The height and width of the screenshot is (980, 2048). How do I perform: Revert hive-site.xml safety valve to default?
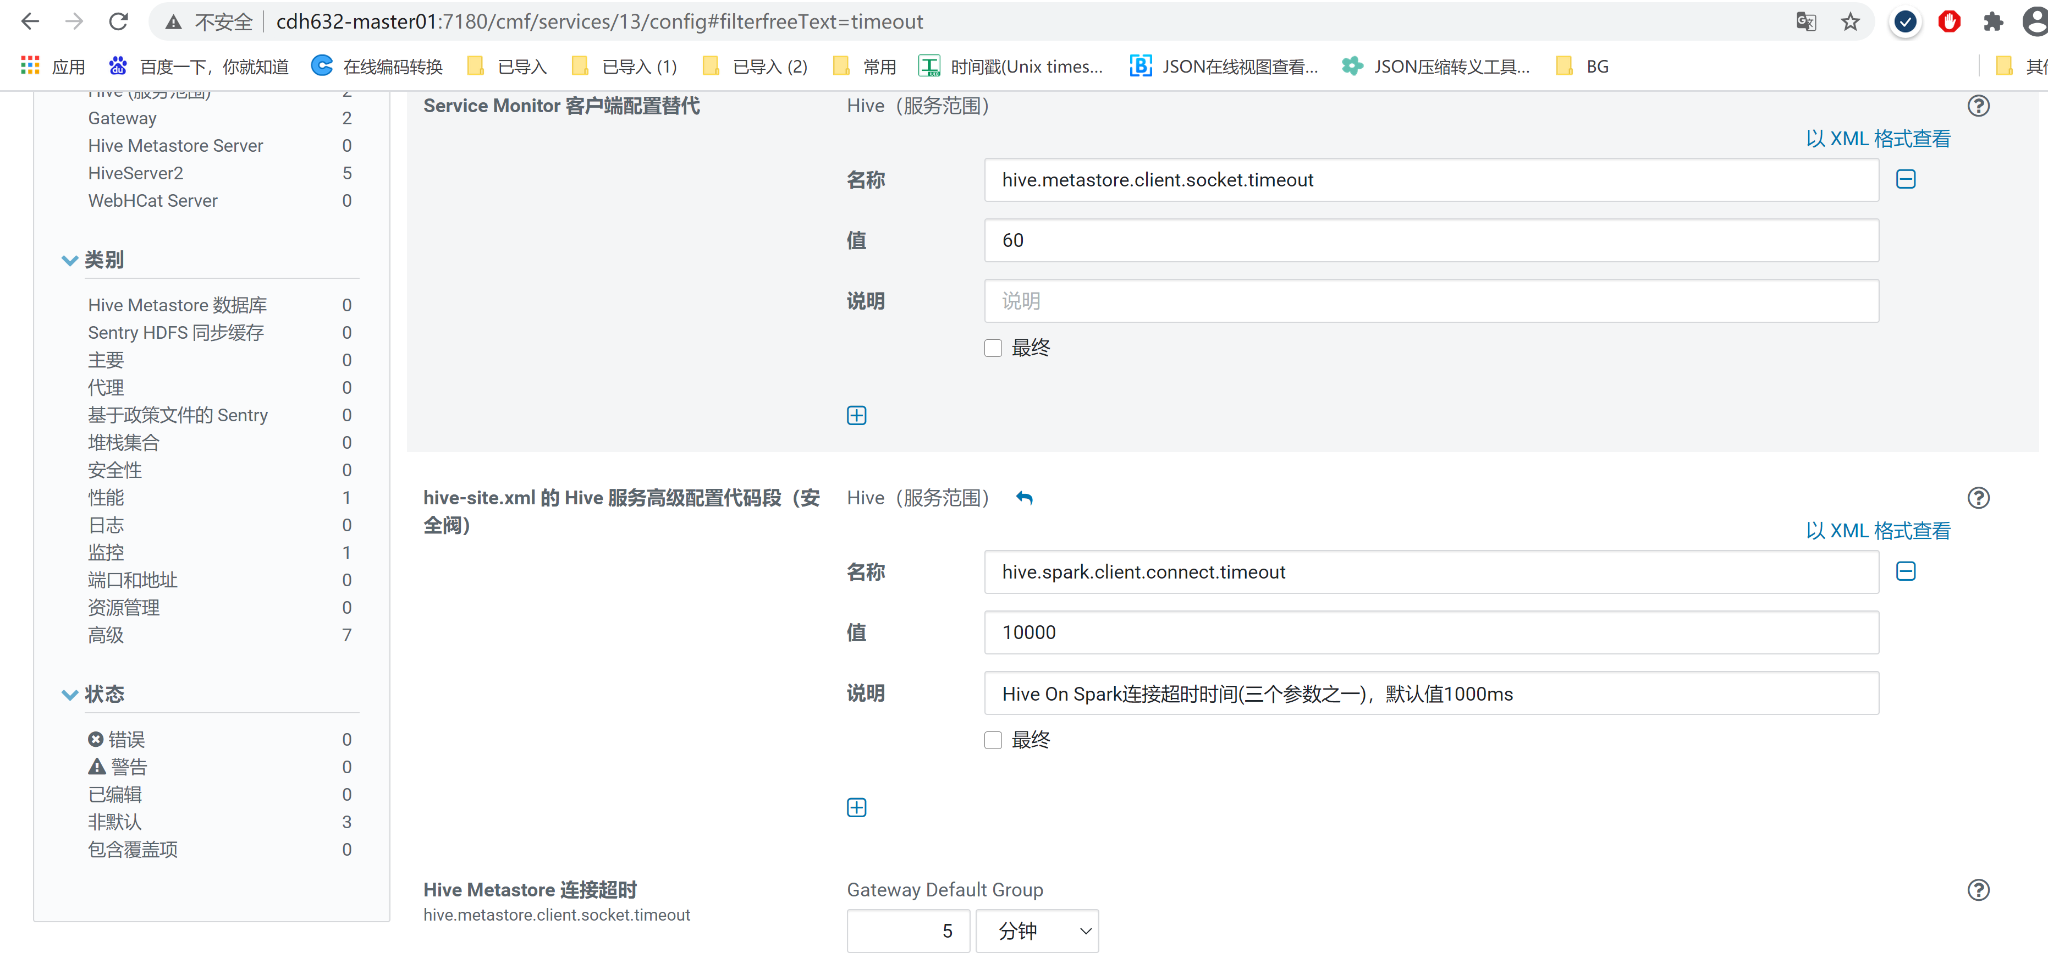click(x=1024, y=498)
